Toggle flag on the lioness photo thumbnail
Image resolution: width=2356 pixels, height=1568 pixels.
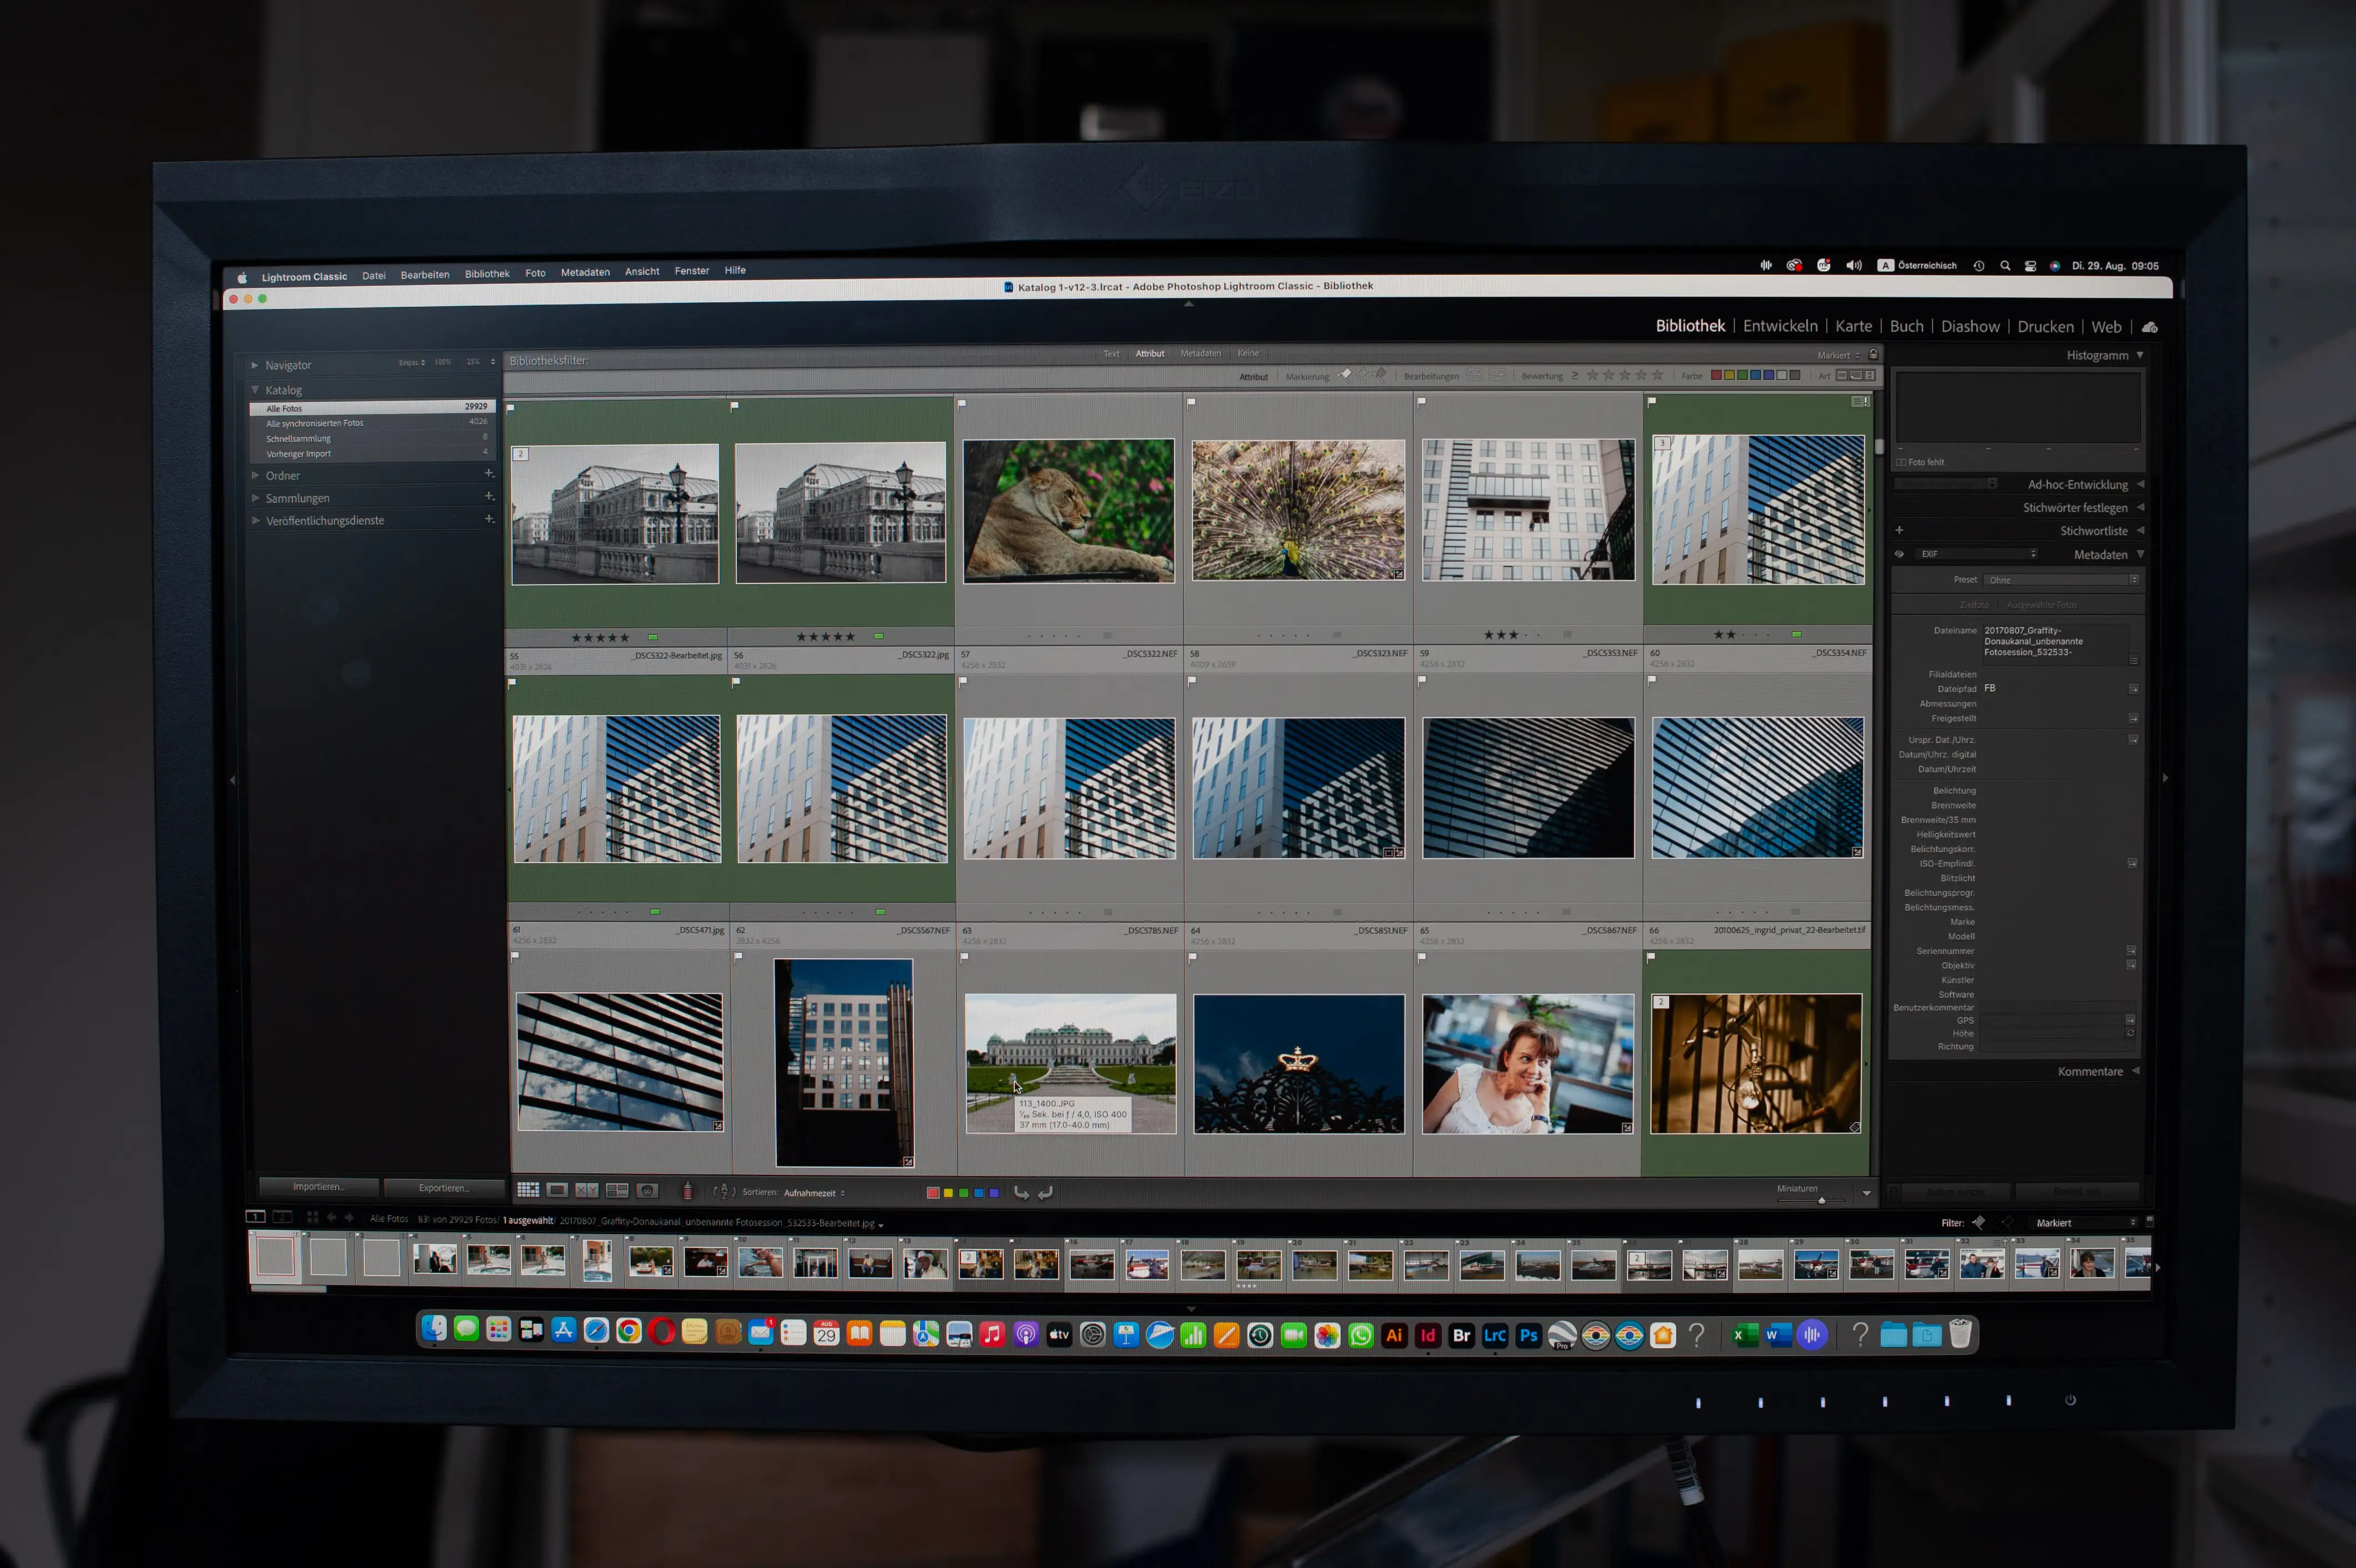[963, 404]
